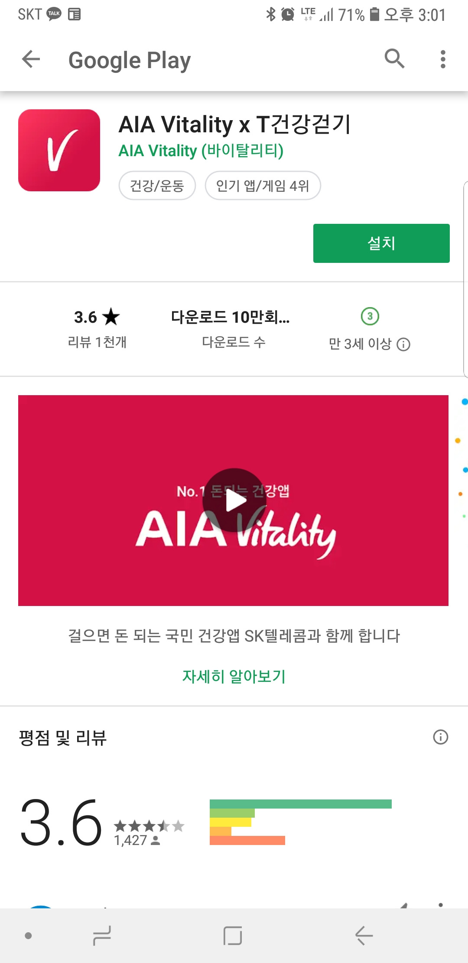
Task: Open the AIA Vitality (바이탈리티) developer link
Action: pos(201,151)
